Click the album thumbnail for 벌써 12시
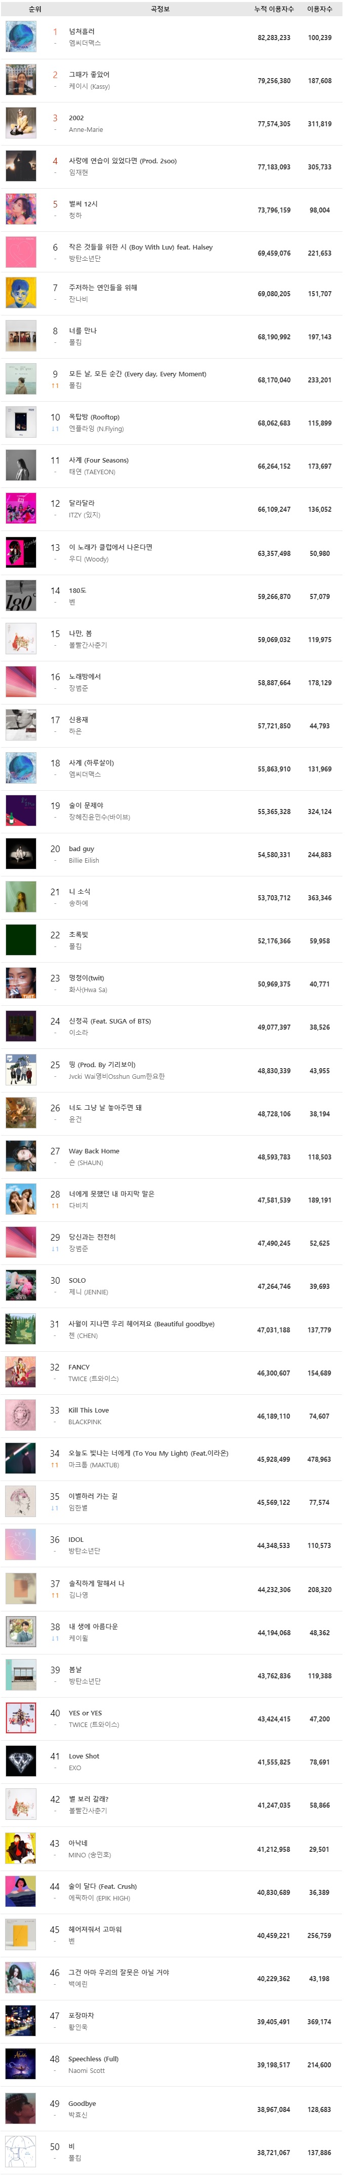The height and width of the screenshot is (2183, 345). [x=20, y=209]
